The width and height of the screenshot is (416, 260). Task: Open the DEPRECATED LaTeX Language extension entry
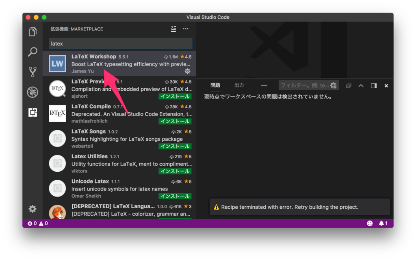coord(119,210)
